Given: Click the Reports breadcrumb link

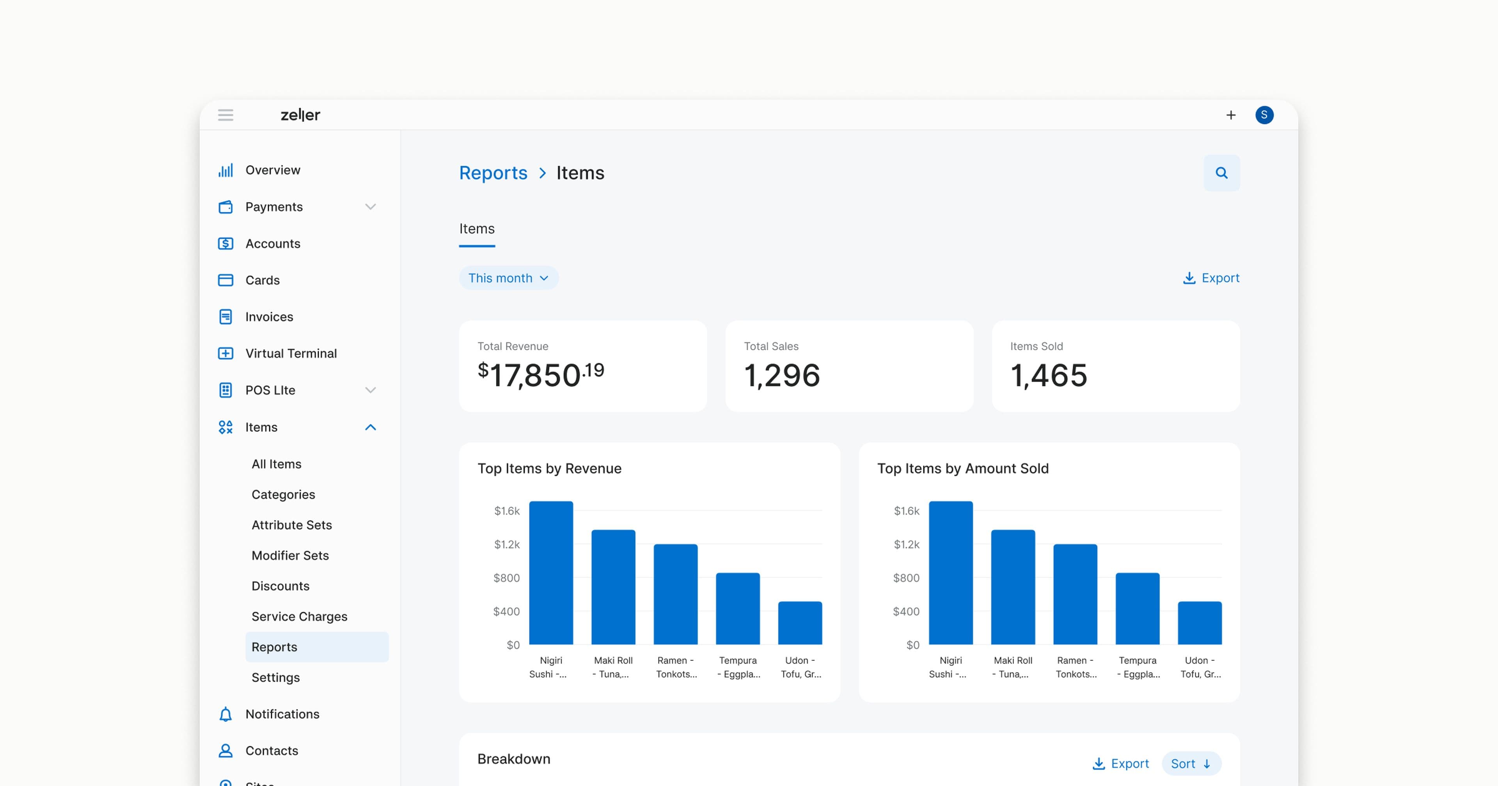Looking at the screenshot, I should 493,173.
